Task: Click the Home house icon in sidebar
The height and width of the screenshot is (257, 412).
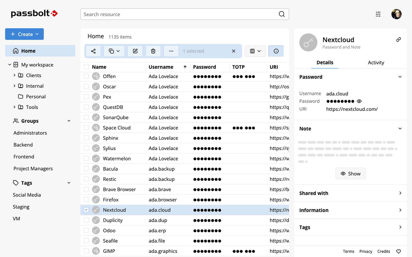Action: point(16,51)
